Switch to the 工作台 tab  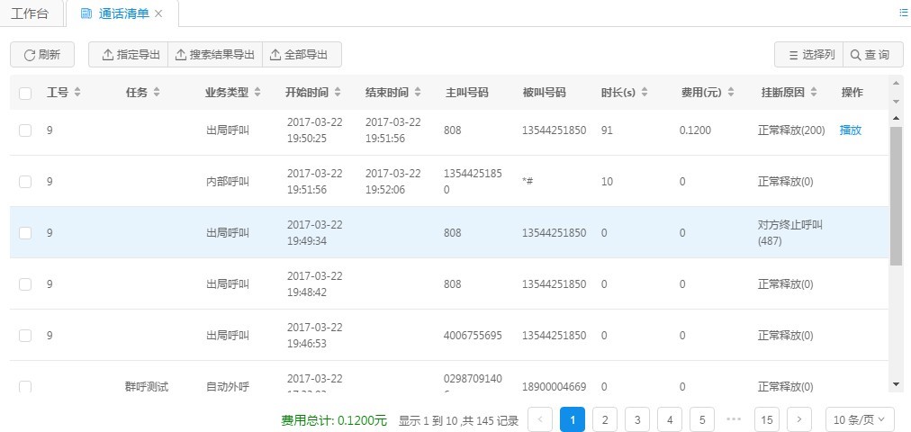(x=31, y=13)
